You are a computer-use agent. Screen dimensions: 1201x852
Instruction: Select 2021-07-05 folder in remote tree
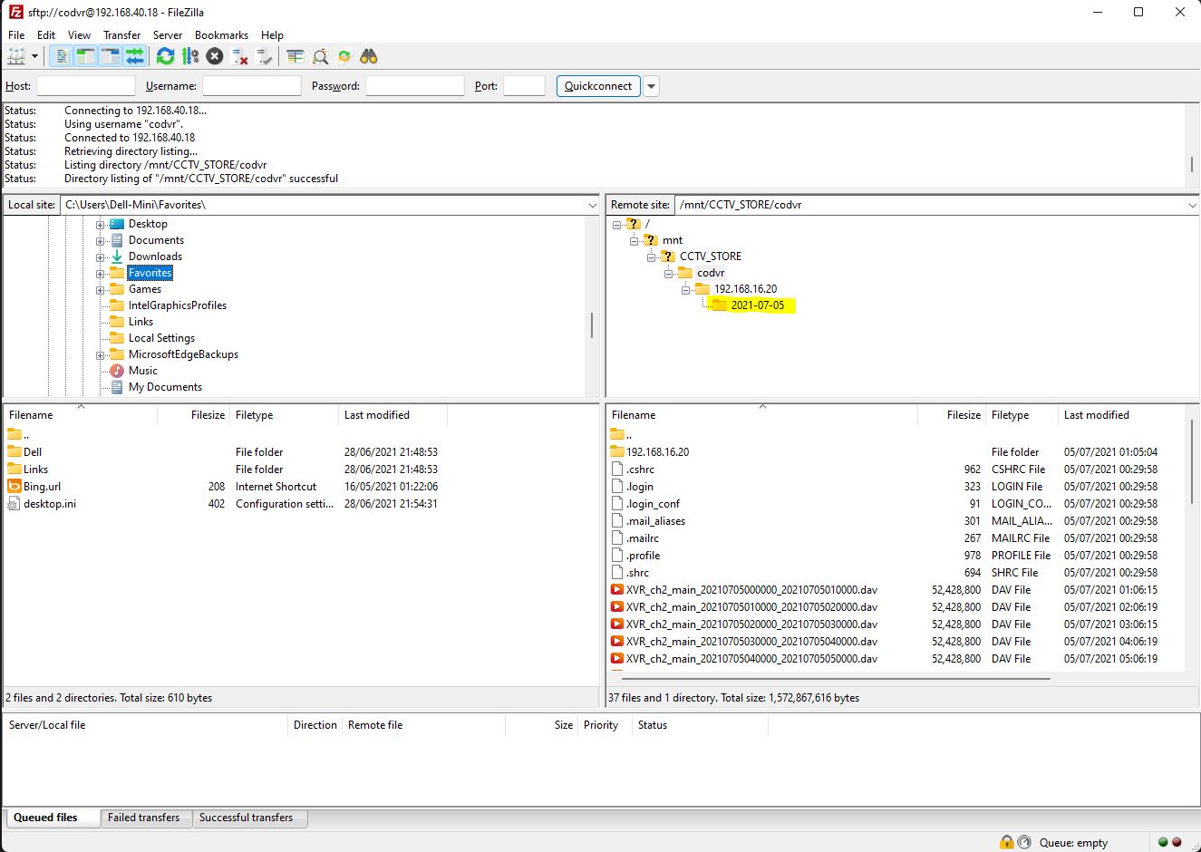[757, 305]
